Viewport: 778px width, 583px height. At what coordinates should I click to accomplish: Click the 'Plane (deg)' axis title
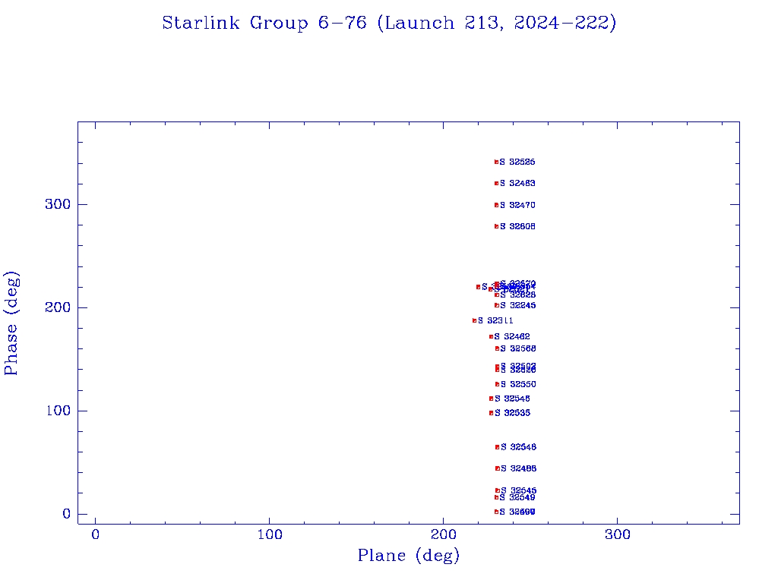409,556
